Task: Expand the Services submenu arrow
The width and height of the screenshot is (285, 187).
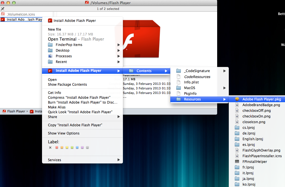Action: [x=118, y=160]
